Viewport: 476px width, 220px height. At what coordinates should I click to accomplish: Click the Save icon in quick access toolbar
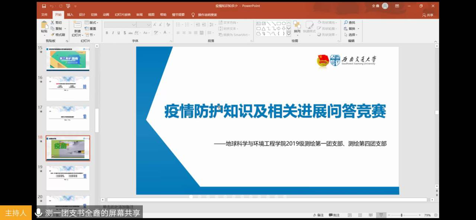44,6
